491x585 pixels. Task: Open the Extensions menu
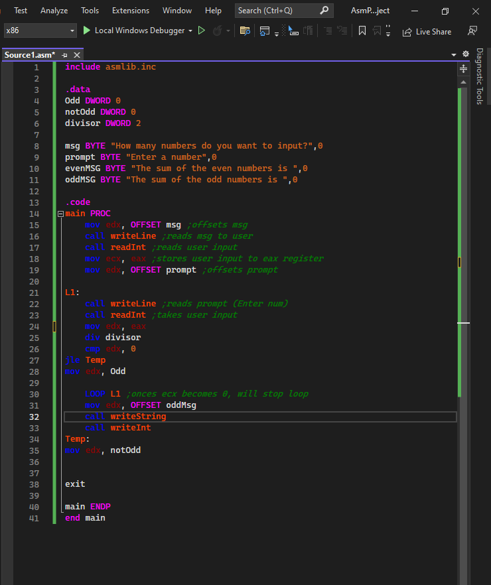(131, 11)
